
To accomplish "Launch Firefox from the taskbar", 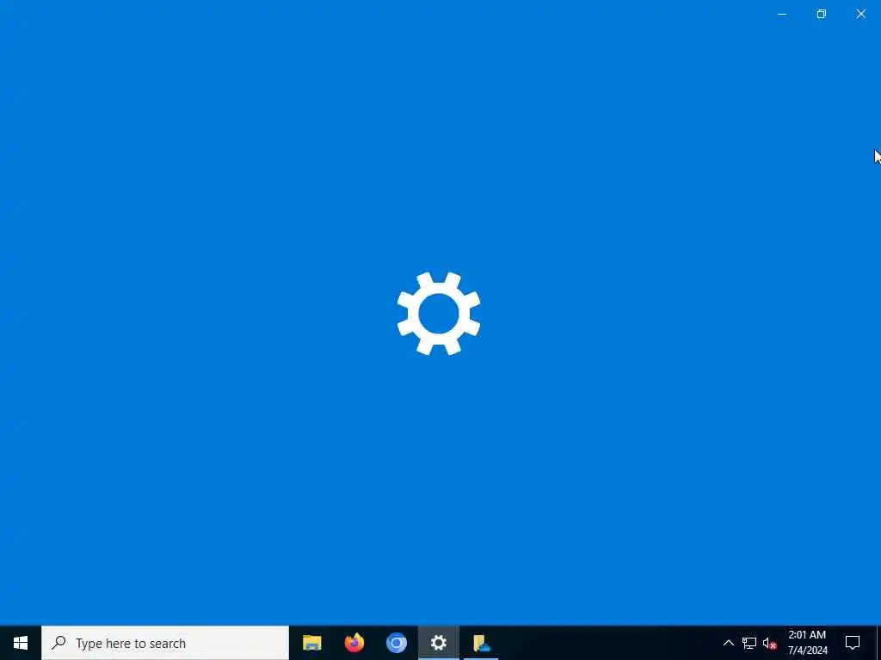I will point(354,643).
